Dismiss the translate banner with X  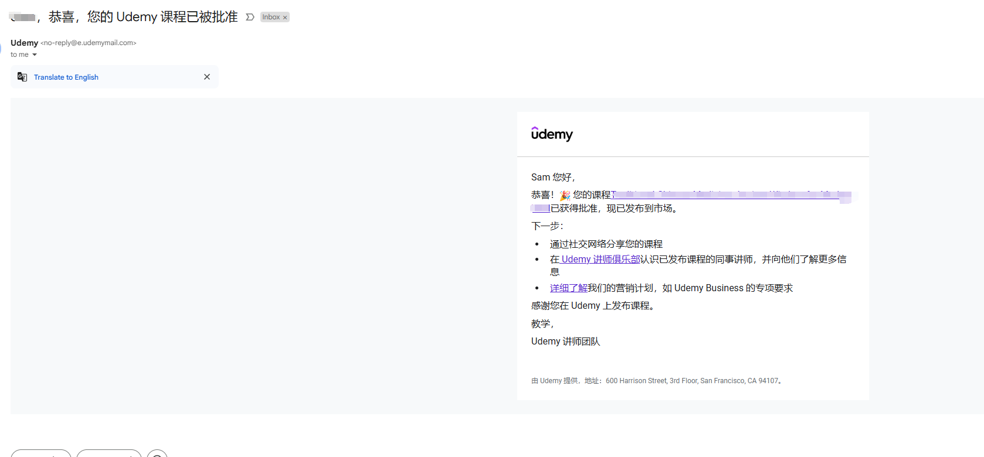[x=207, y=77]
